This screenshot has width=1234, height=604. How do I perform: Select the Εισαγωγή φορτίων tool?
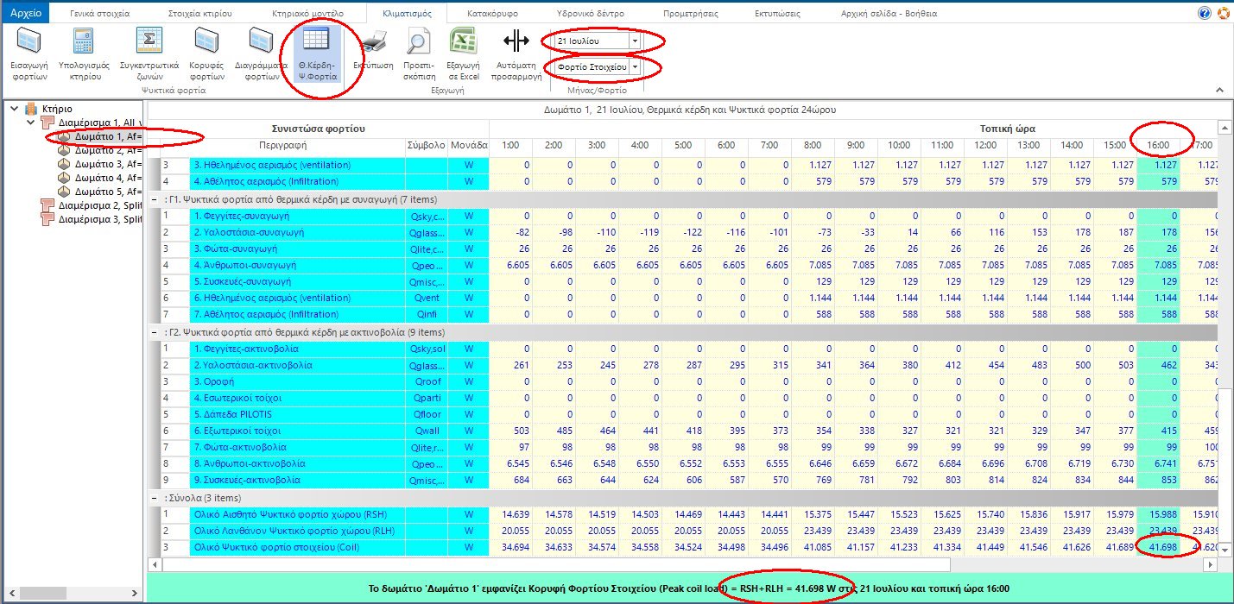click(x=28, y=52)
